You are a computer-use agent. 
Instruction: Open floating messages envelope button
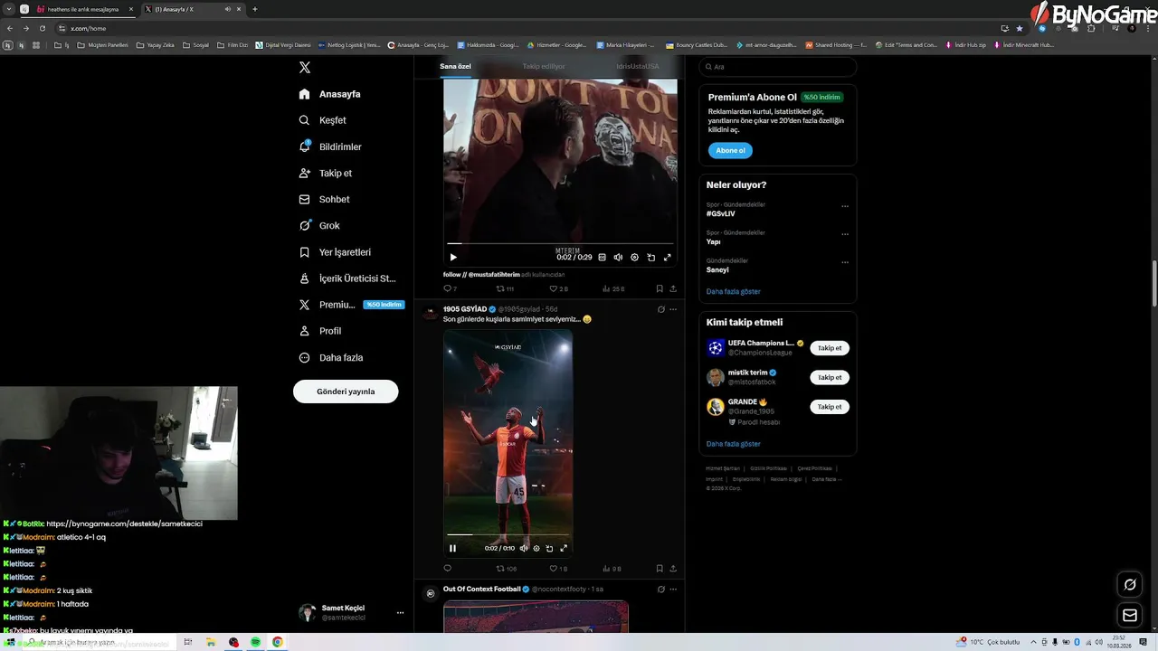pyautogui.click(x=1130, y=616)
